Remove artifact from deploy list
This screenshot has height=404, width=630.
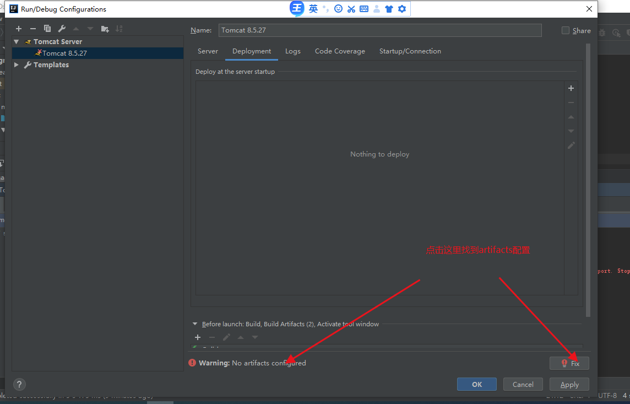(571, 103)
